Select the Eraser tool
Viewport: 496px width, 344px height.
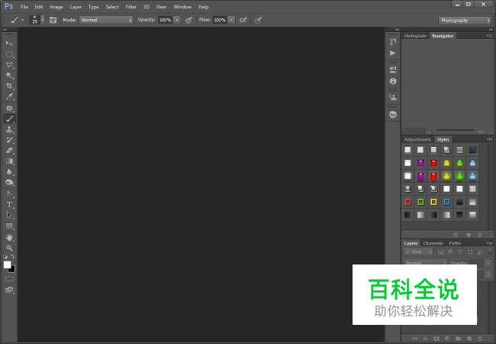[9, 150]
